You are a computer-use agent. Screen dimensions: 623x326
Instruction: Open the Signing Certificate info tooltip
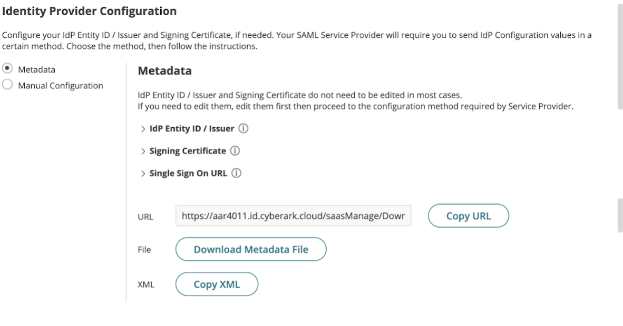point(235,151)
